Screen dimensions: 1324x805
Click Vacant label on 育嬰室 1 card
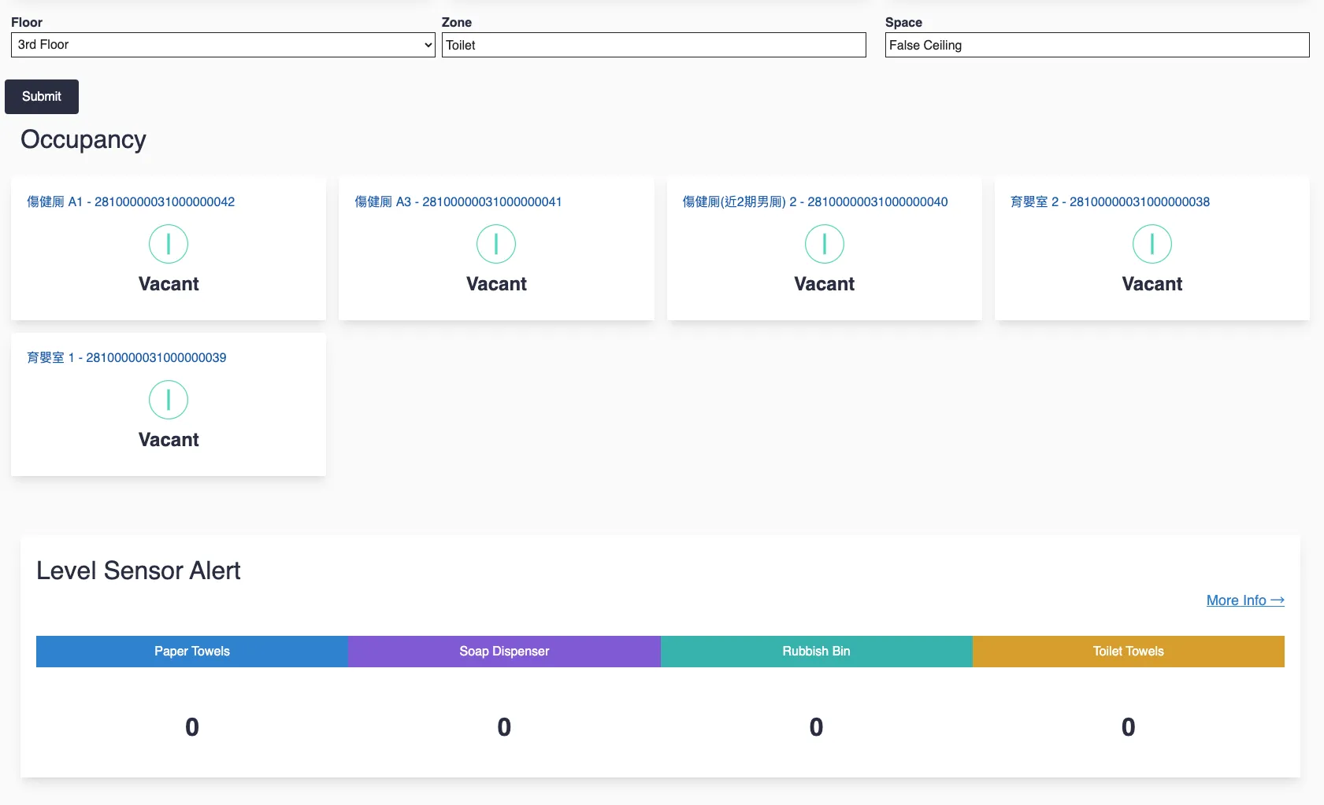click(169, 440)
